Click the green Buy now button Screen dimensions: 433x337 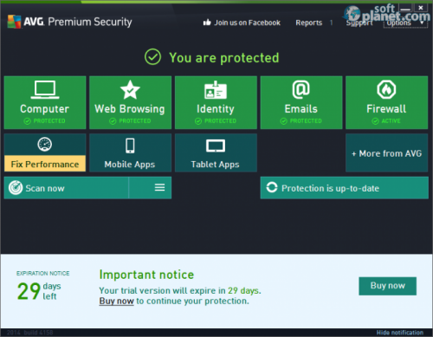(387, 286)
